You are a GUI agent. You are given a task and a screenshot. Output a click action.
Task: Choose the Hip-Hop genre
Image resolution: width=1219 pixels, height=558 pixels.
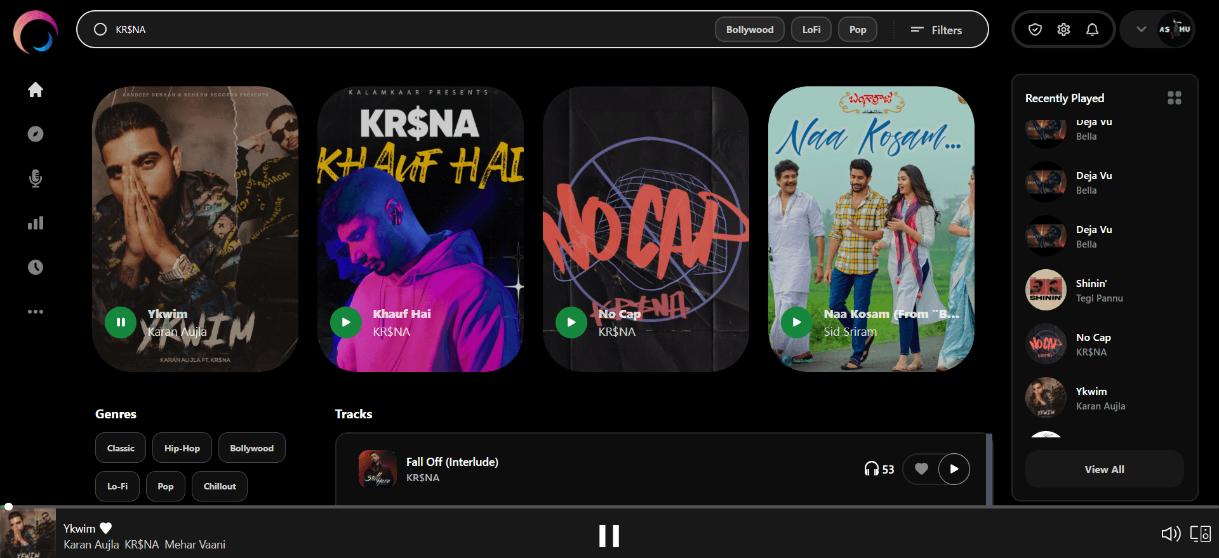coord(182,448)
